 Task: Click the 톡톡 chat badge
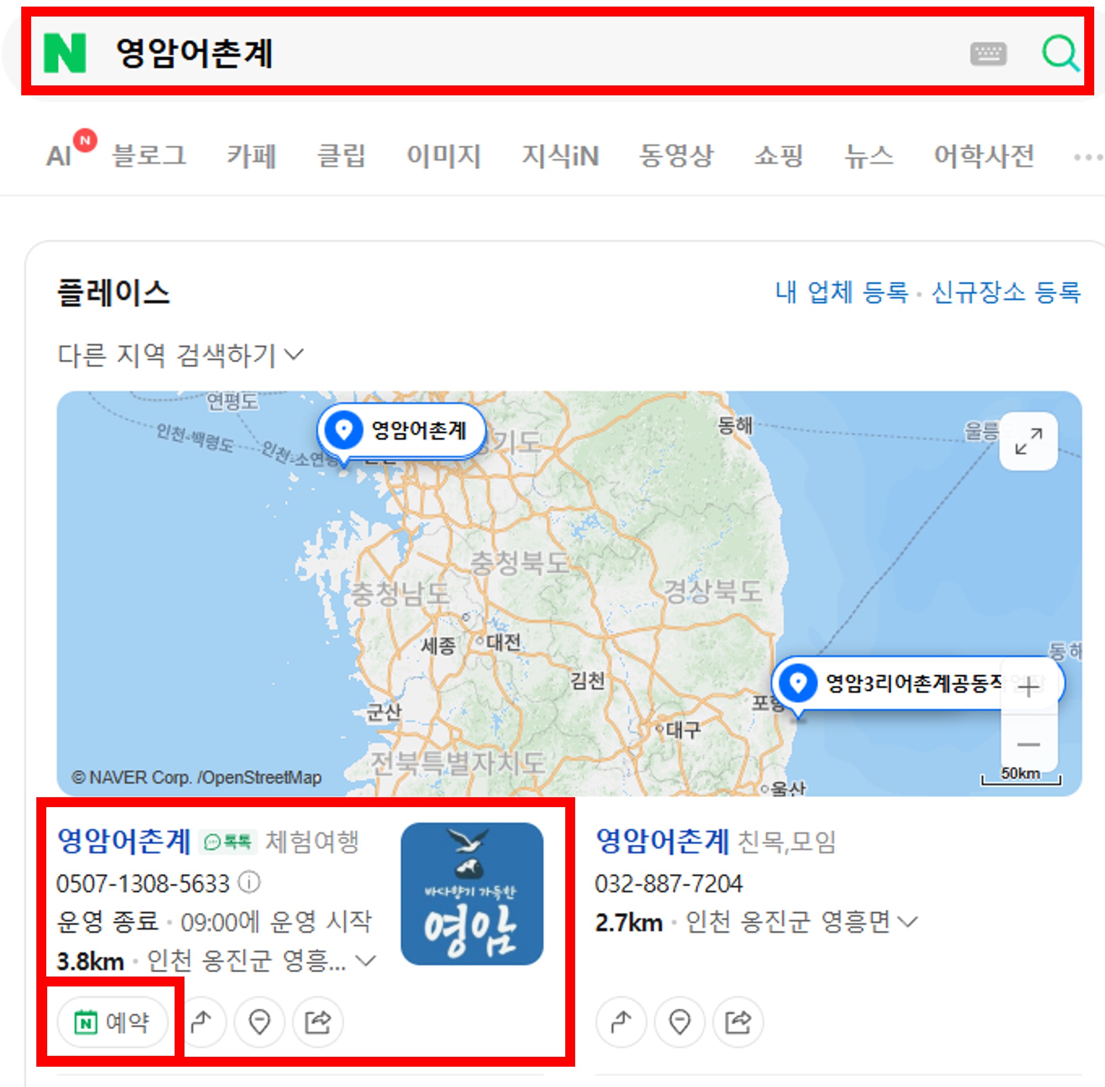pyautogui.click(x=228, y=842)
